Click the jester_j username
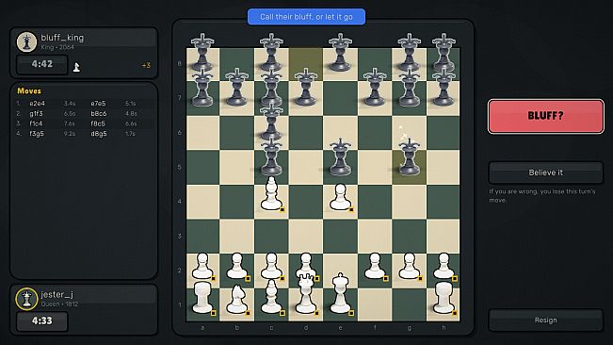The image size is (613, 345). coord(57,294)
